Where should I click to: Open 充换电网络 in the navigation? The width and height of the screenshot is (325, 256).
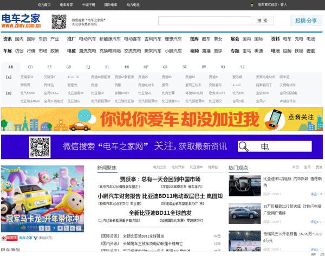tap(110, 51)
